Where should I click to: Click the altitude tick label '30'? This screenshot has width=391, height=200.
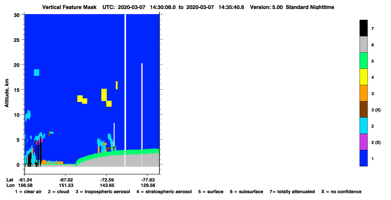(17, 15)
